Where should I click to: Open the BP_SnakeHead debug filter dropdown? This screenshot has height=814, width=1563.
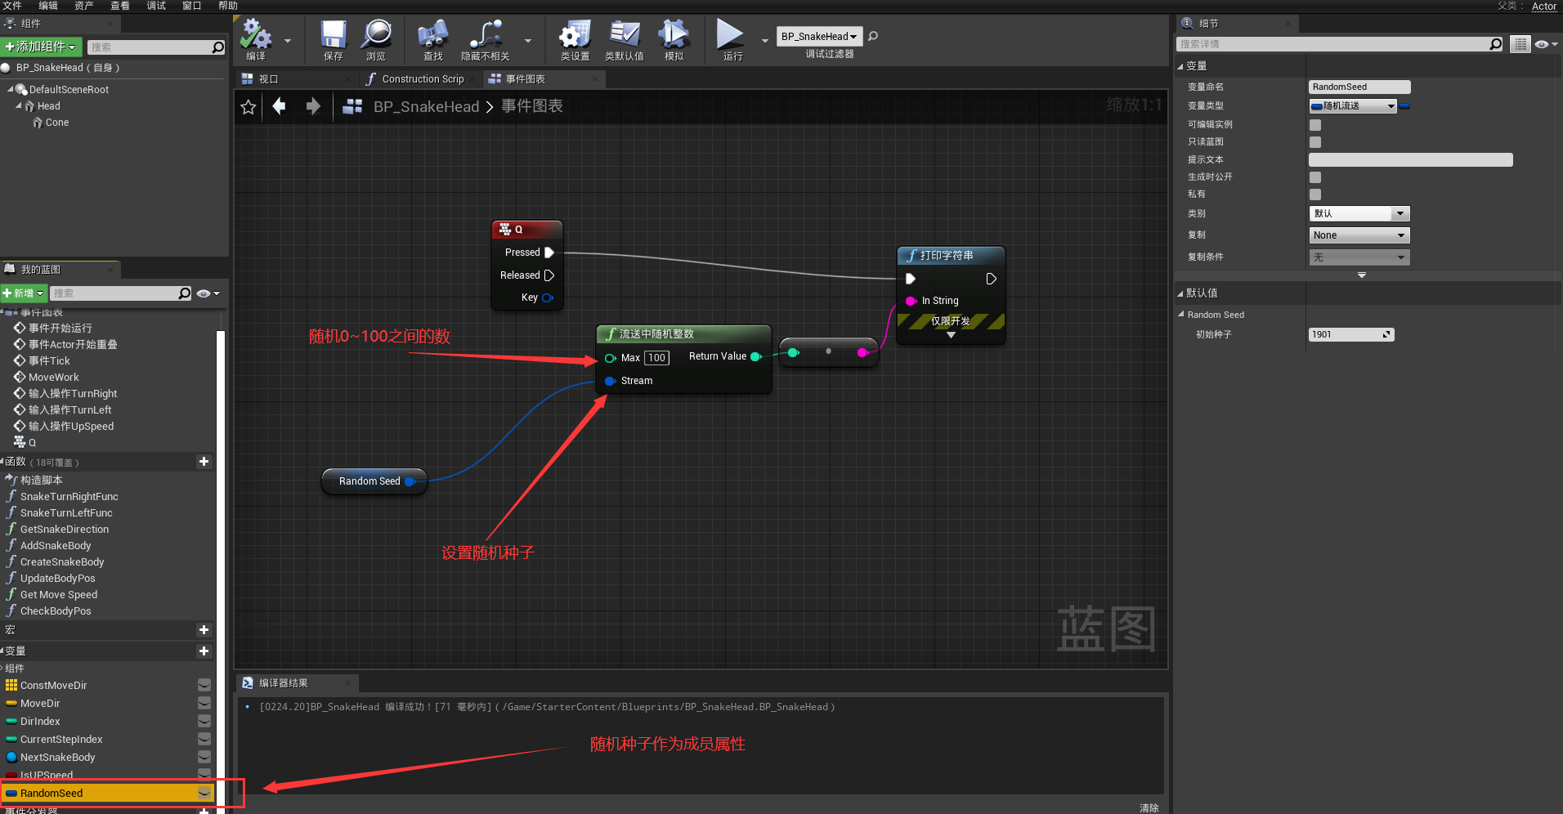pos(818,37)
